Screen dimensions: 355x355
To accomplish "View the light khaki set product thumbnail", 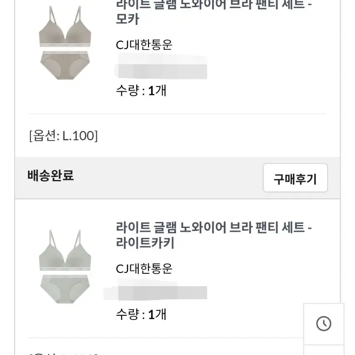I will click(x=65, y=266).
